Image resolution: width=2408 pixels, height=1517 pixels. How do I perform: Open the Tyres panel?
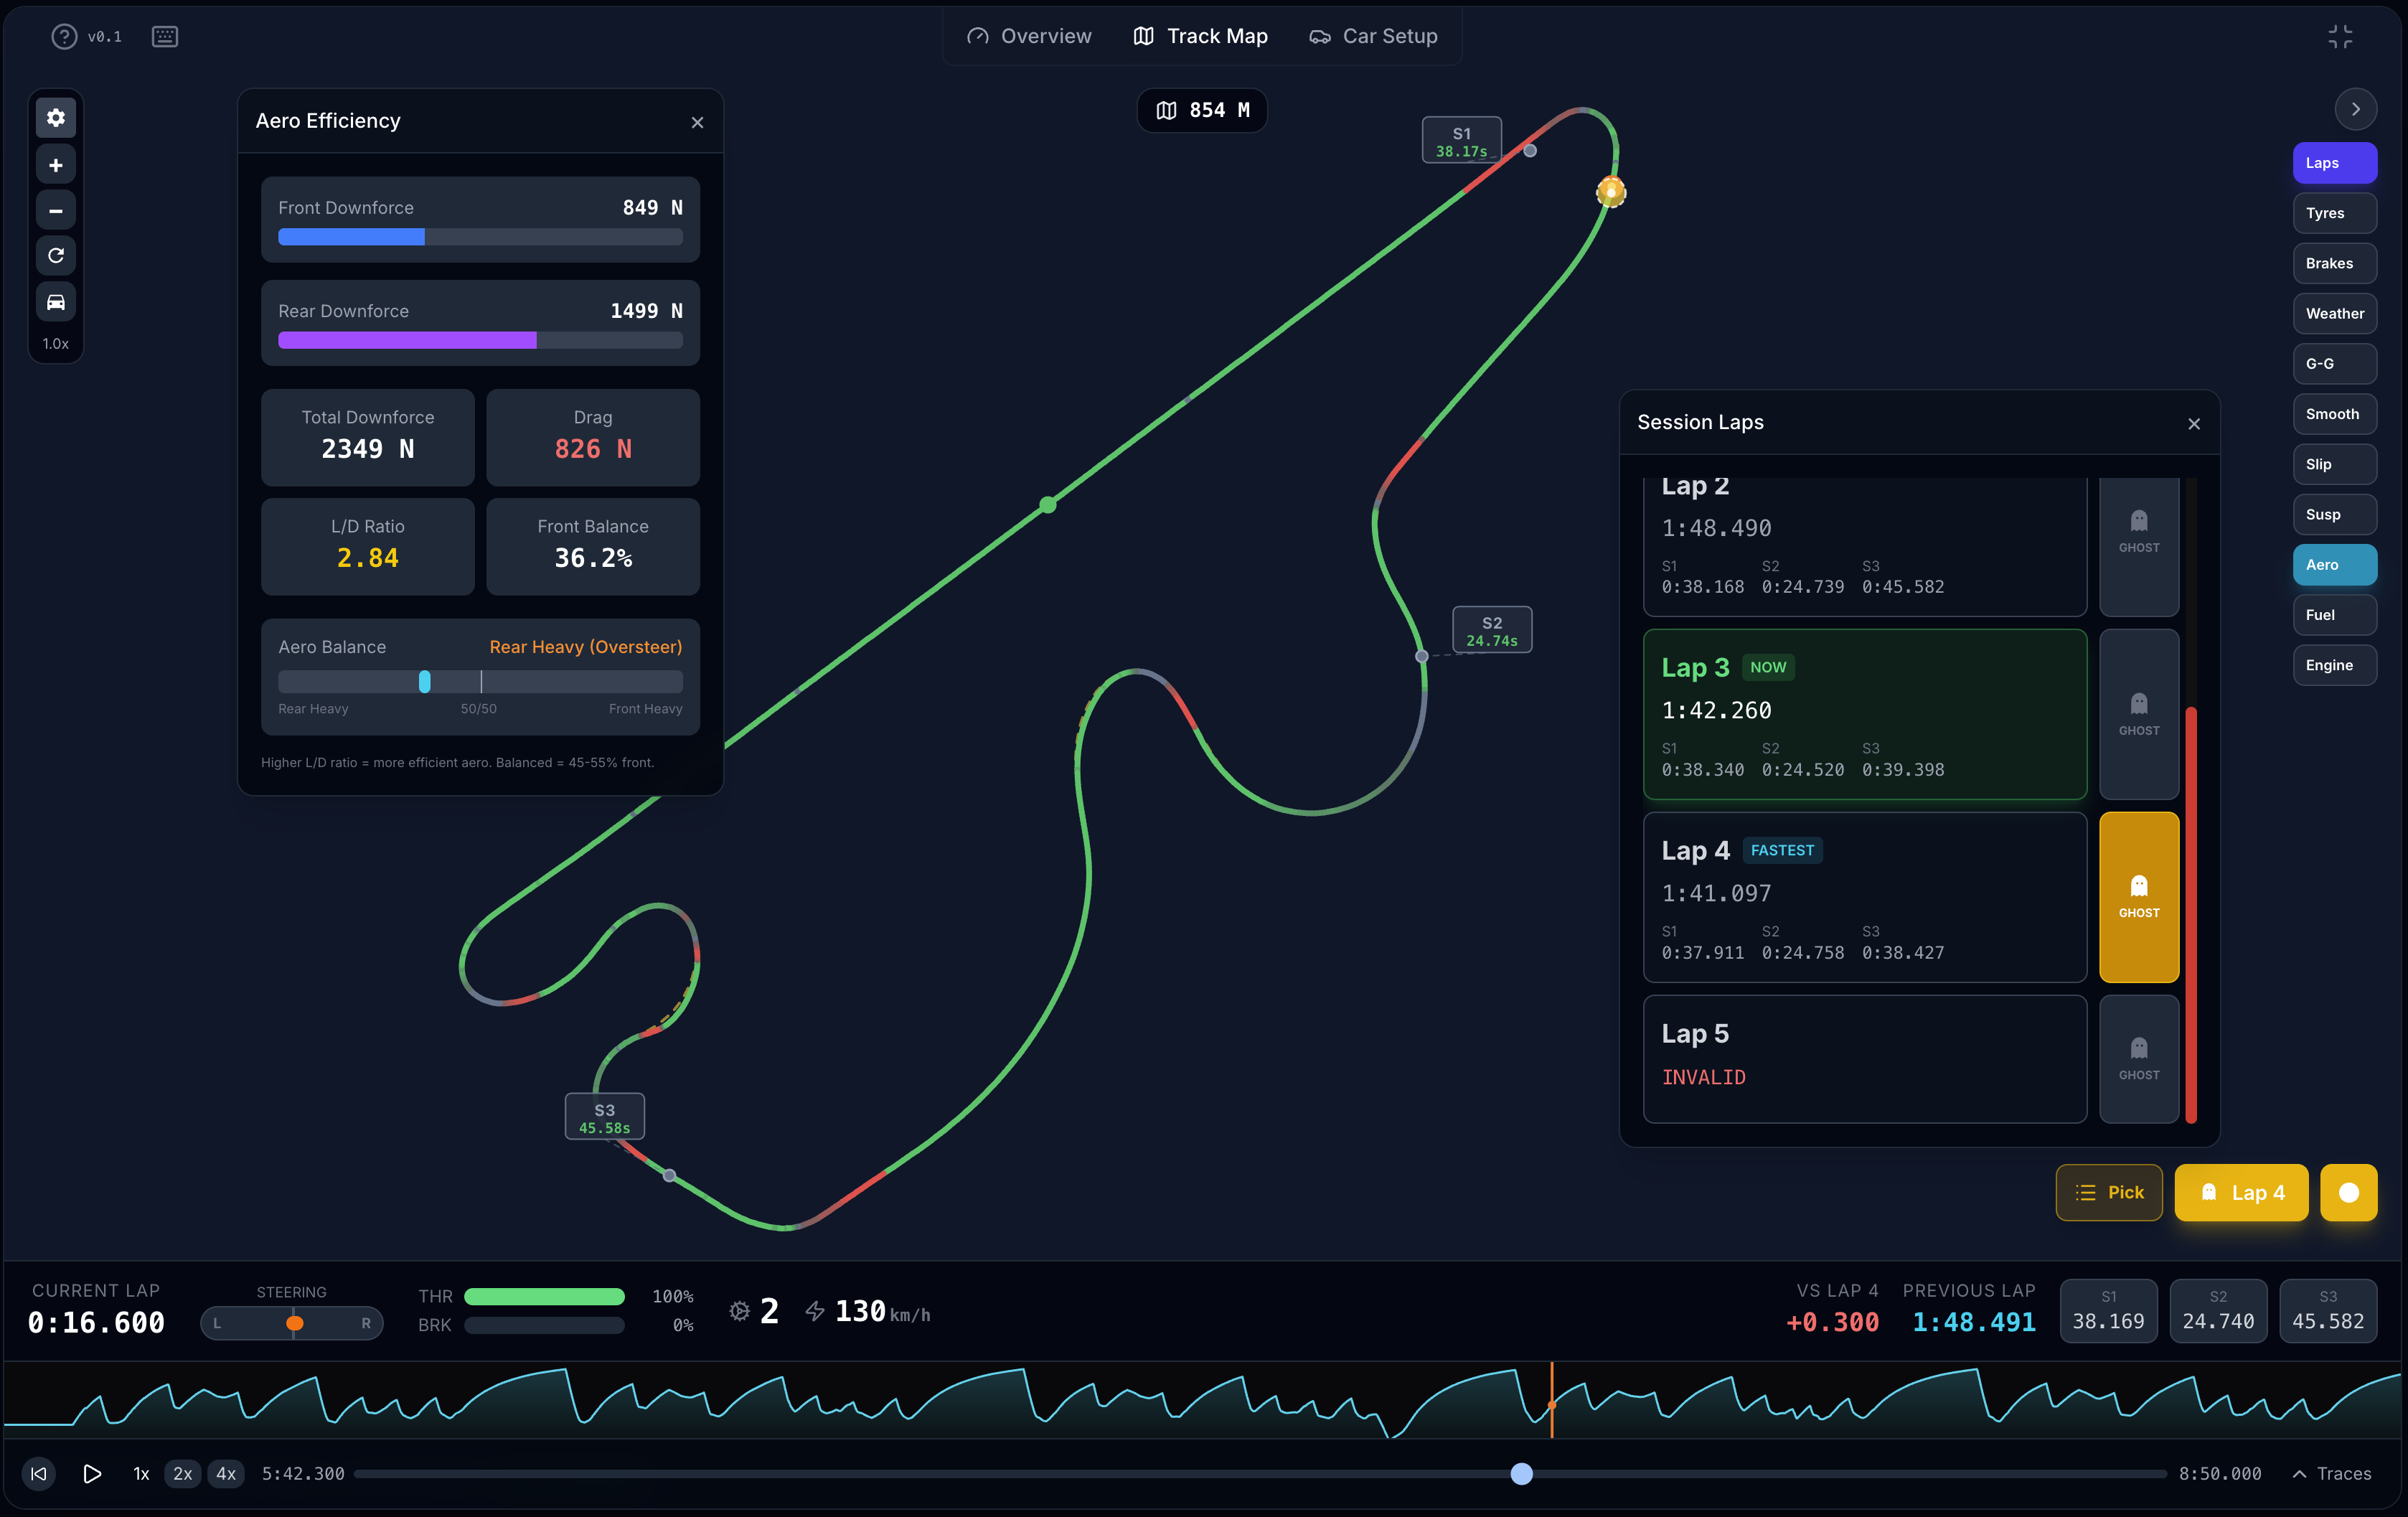(x=2333, y=213)
